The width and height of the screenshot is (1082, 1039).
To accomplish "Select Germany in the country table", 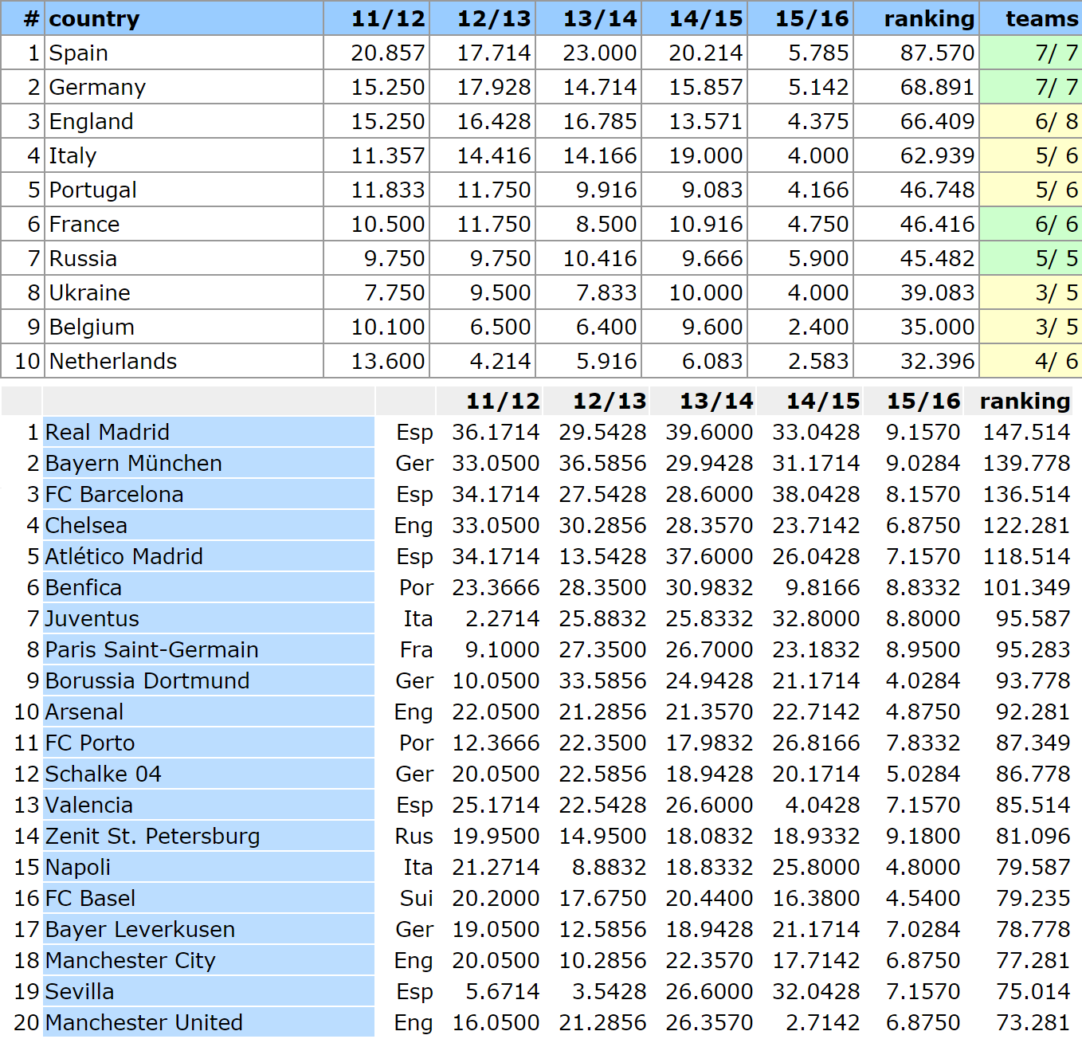I will (x=97, y=87).
